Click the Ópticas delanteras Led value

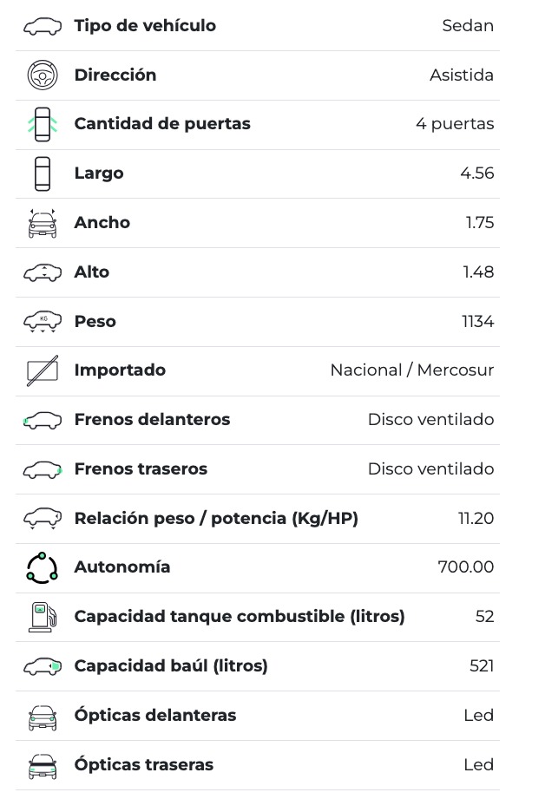[x=478, y=716]
